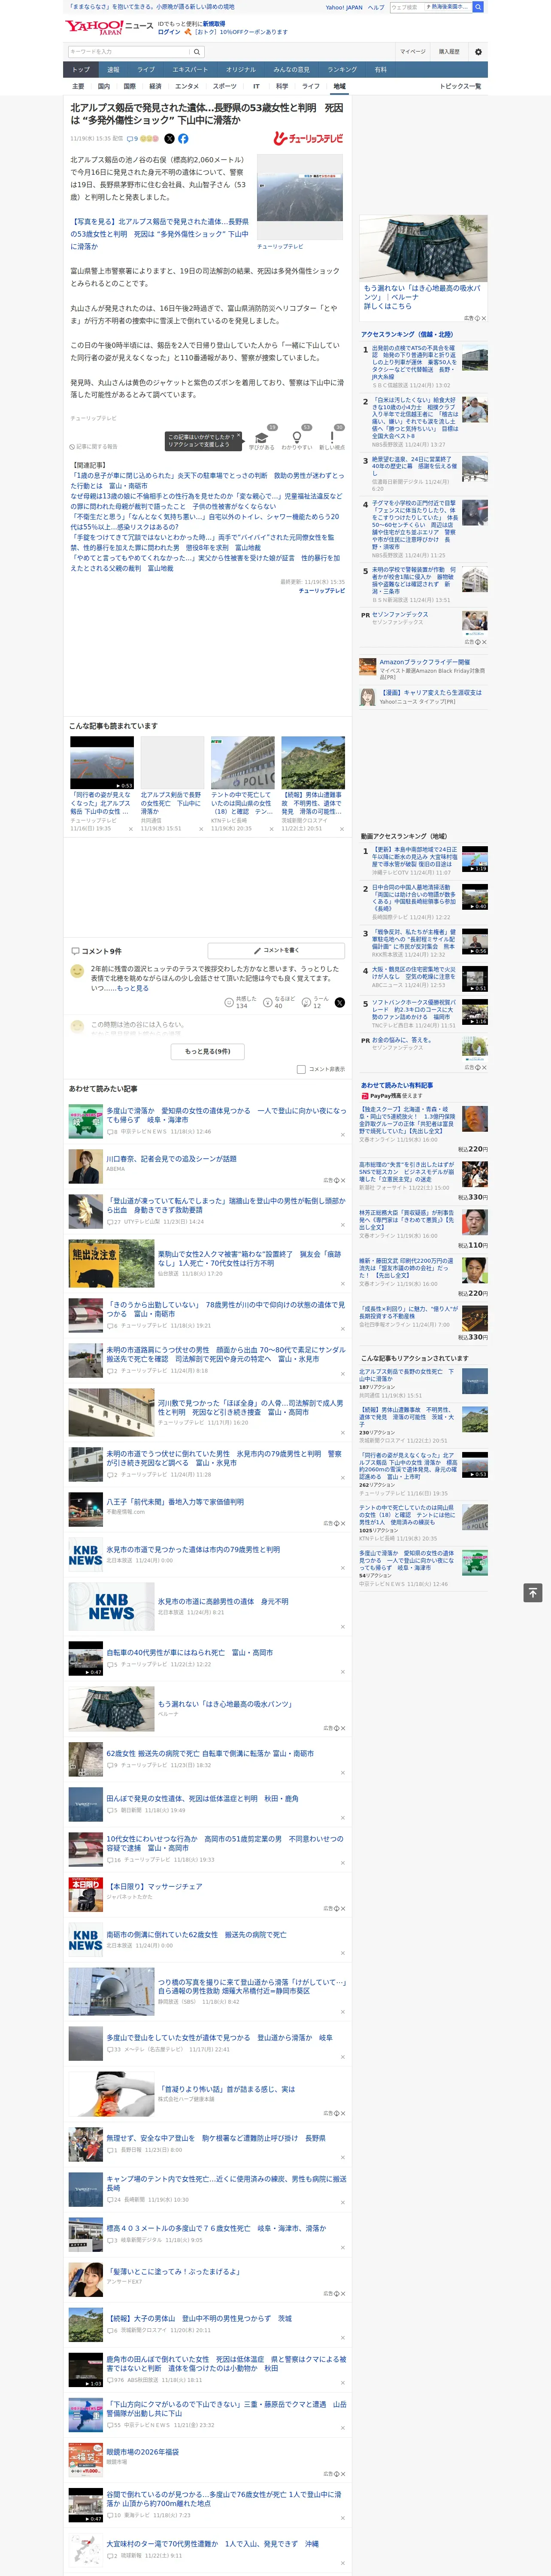Select the ライブ tab in the dark navigation bar
The image size is (551, 2576).
coord(146,70)
